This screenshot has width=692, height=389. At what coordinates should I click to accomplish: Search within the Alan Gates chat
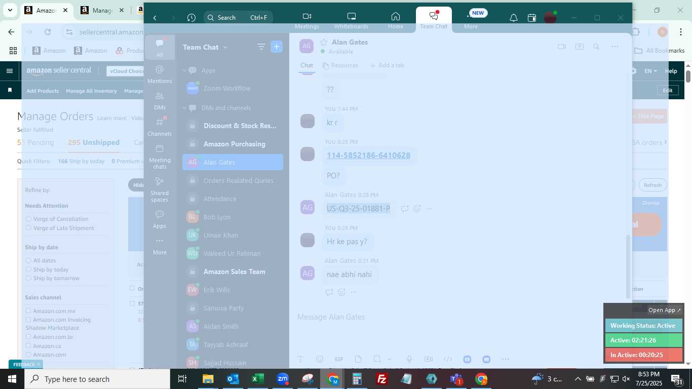[596, 47]
